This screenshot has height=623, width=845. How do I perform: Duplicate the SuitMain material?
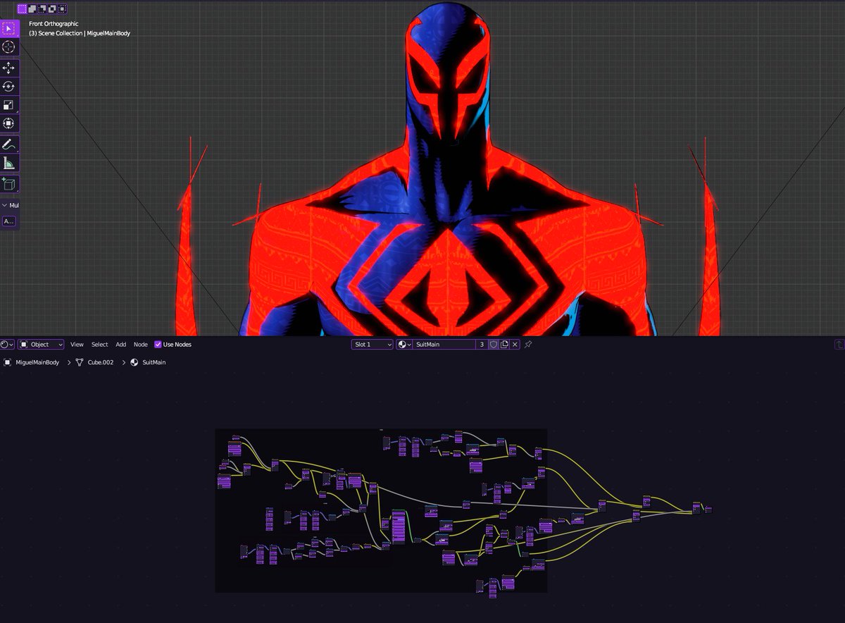pos(504,345)
